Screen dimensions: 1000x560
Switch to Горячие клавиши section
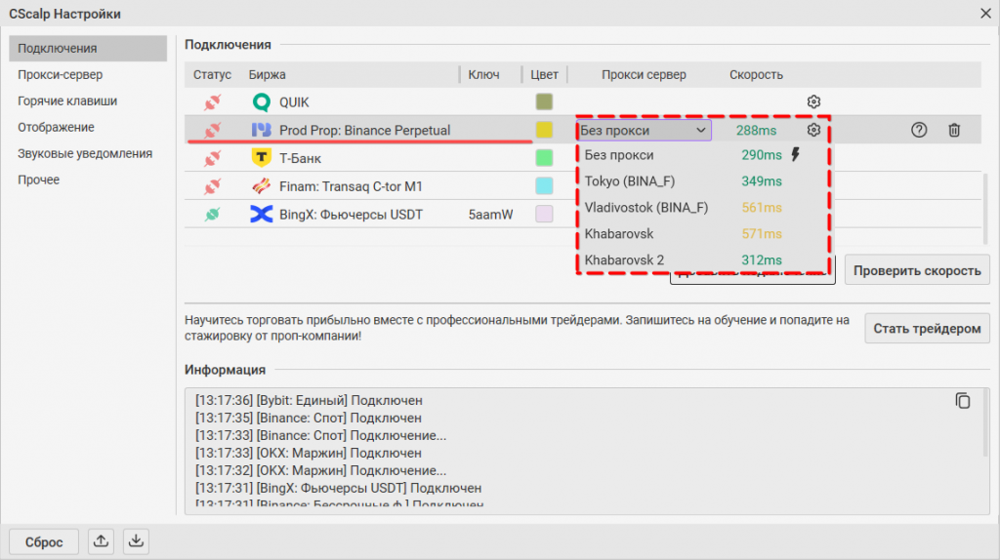[67, 100]
